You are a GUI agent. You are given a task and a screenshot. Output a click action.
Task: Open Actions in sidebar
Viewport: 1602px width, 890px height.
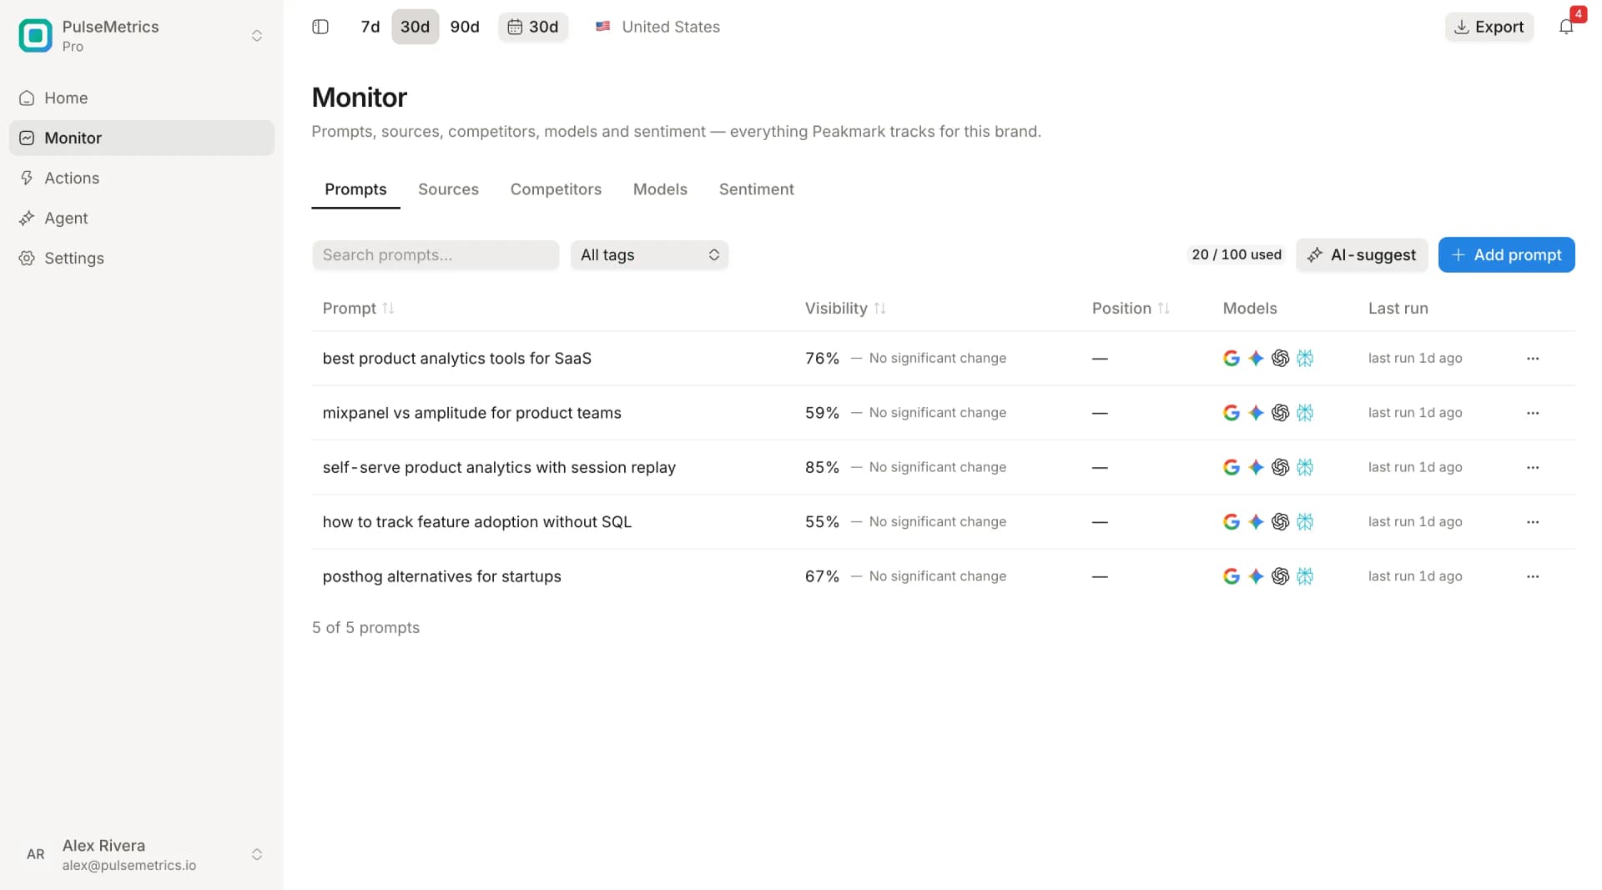point(142,178)
